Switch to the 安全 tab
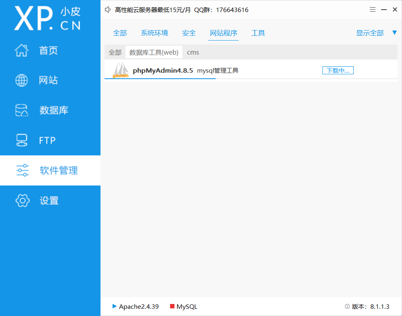 tap(189, 33)
